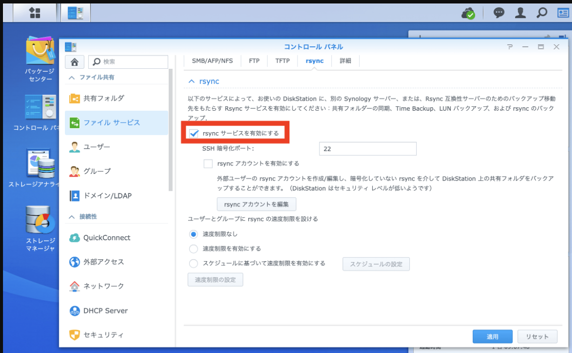
Task: Click the help question mark icon
Action: 510,47
